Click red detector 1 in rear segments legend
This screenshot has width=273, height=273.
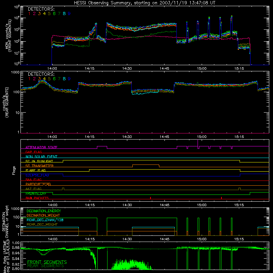point(29,79)
